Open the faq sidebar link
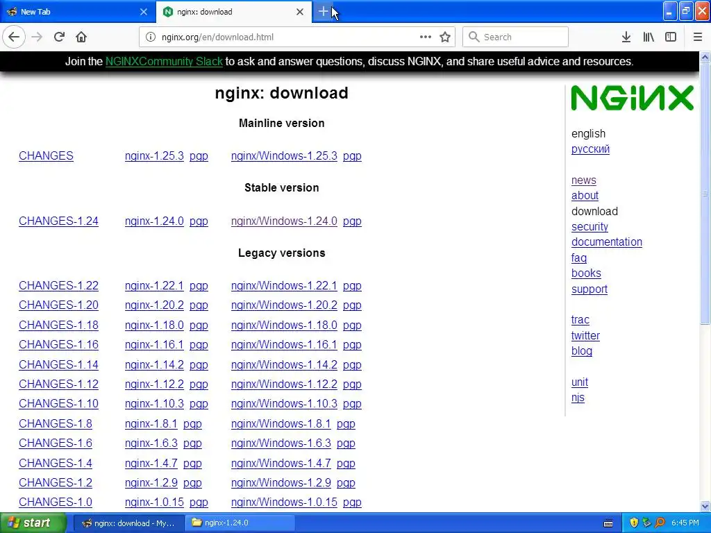The width and height of the screenshot is (711, 533). [579, 258]
